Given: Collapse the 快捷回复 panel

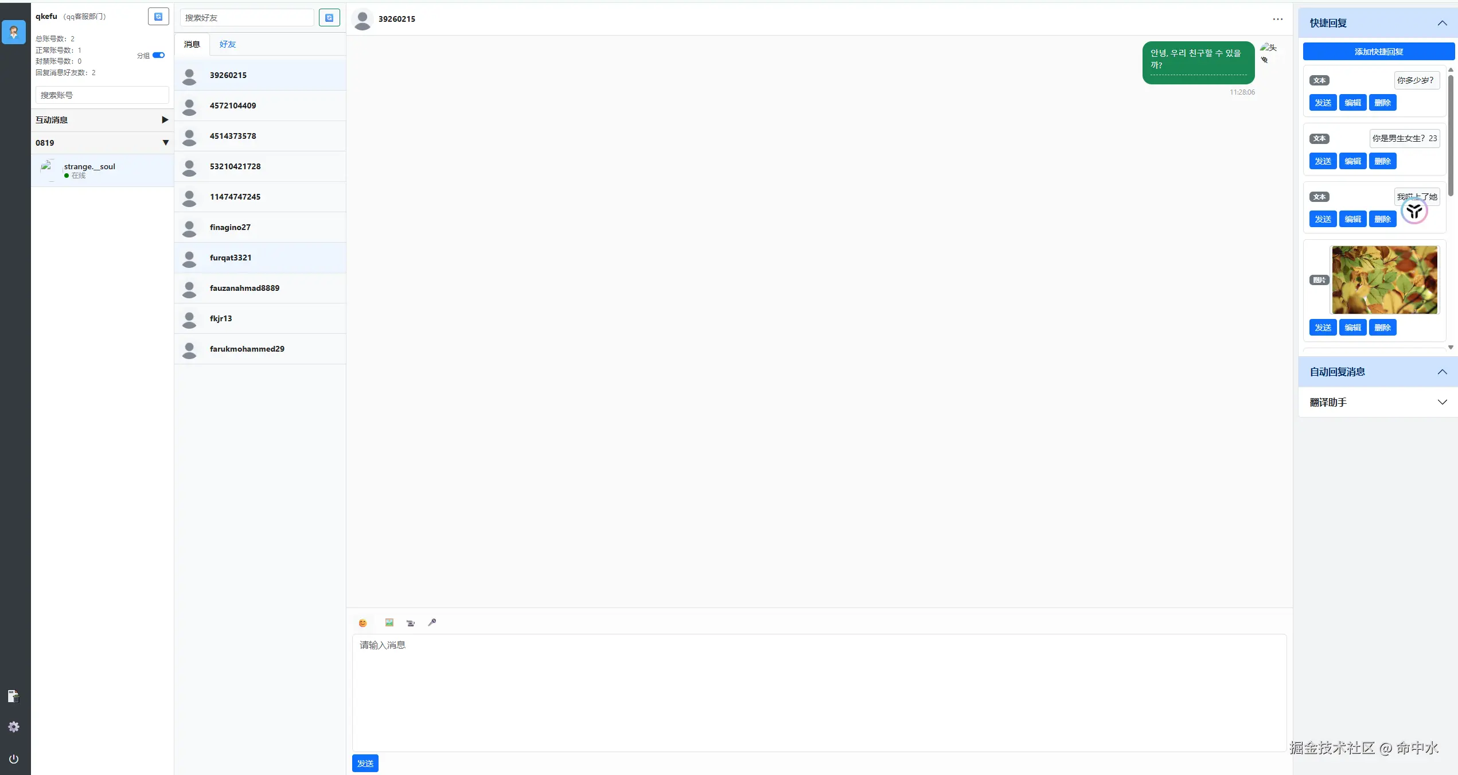Looking at the screenshot, I should click(1443, 23).
